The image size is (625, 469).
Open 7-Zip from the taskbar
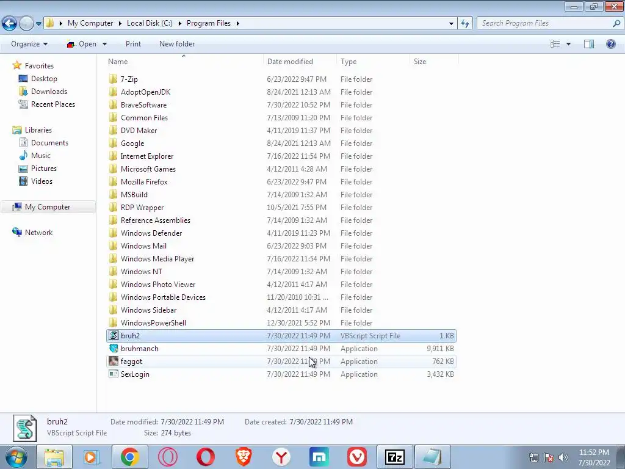click(x=395, y=457)
